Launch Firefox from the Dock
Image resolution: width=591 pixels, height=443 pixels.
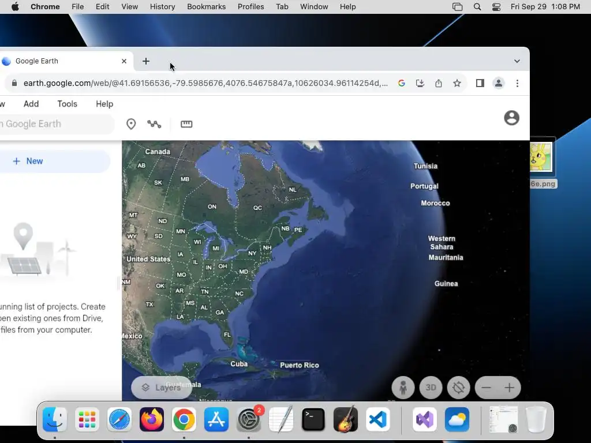(x=152, y=419)
